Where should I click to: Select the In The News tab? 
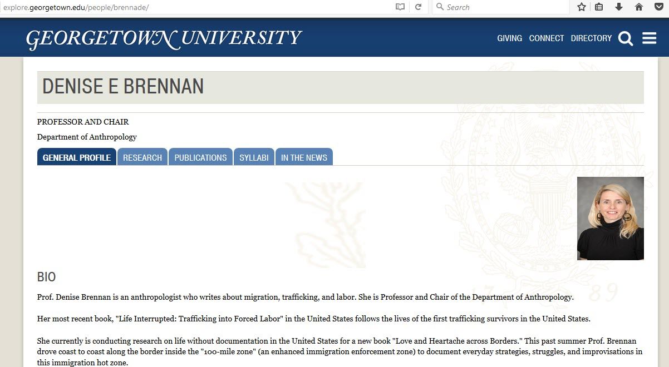coord(304,157)
